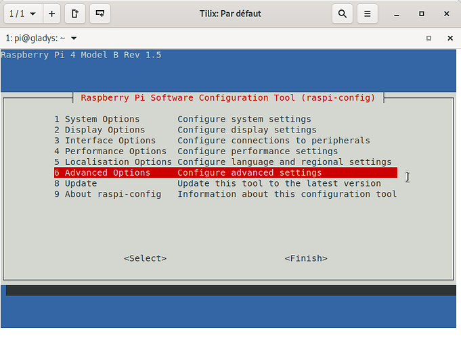Select 9 About raspi-config entry
Image resolution: width=461 pixels, height=338 pixels.
click(225, 194)
